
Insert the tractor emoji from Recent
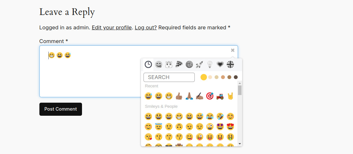point(220,96)
